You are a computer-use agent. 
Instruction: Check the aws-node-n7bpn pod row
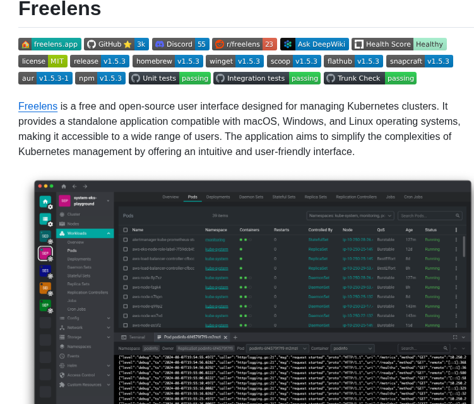[125, 296]
